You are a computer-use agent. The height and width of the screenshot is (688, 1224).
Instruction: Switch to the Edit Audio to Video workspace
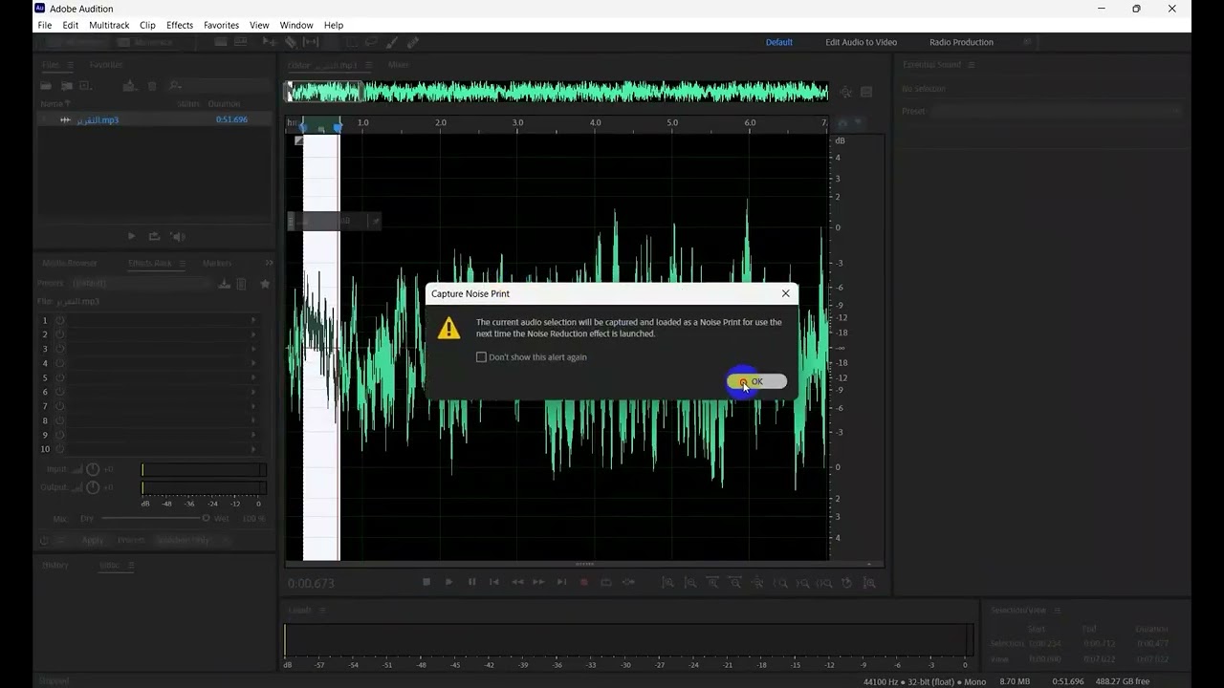point(862,42)
